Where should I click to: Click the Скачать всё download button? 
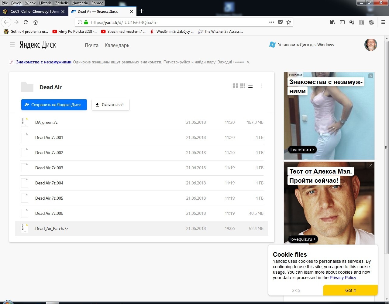coord(110,105)
